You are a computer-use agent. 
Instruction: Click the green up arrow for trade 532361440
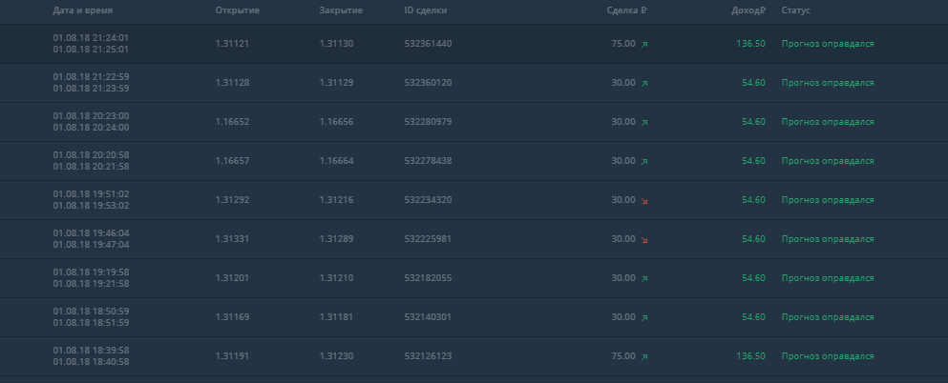point(644,44)
